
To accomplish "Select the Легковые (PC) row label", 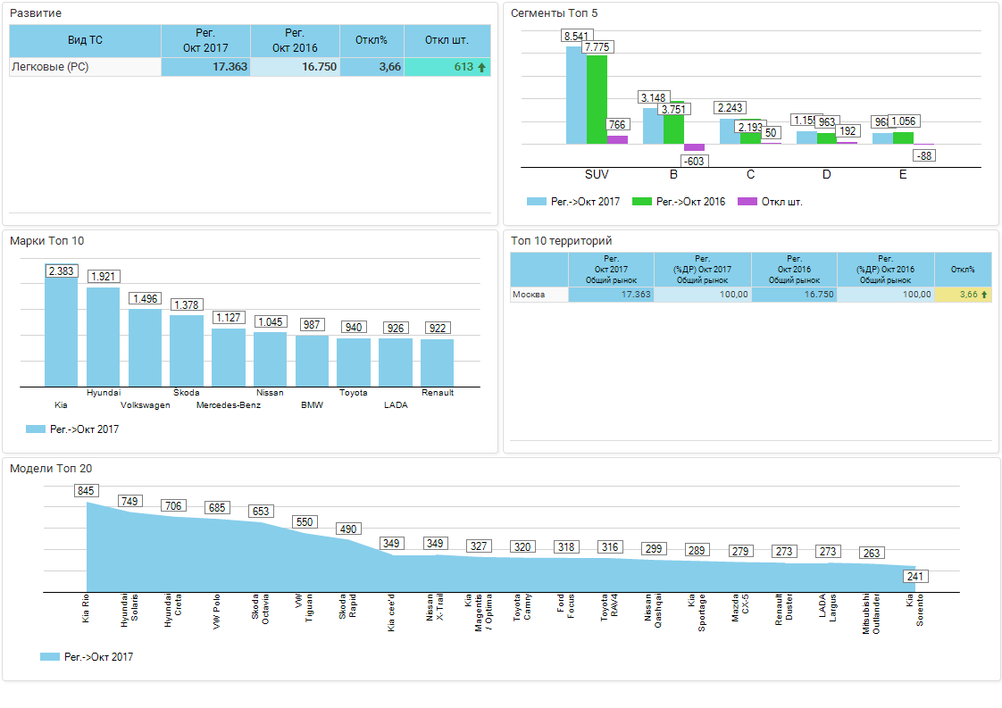I will point(50,67).
